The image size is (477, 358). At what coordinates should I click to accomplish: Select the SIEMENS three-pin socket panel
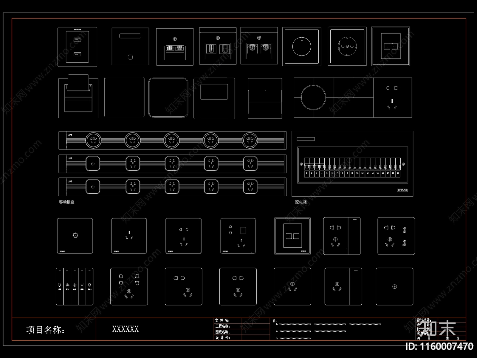[x=129, y=236]
